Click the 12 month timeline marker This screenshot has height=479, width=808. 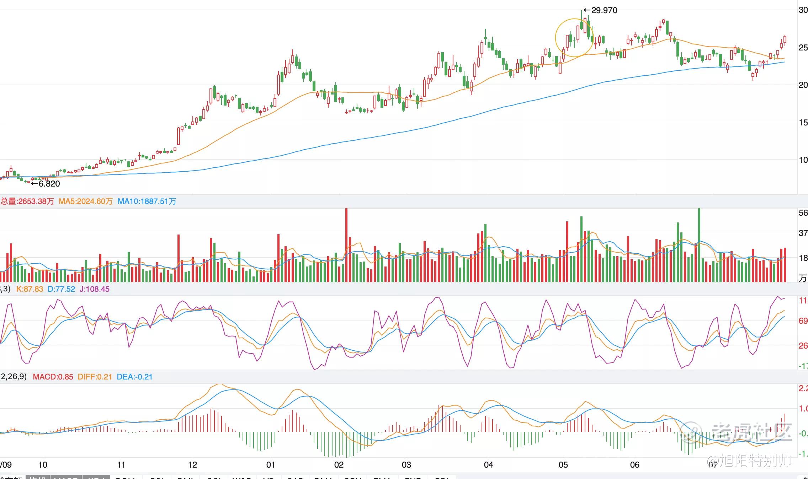(x=192, y=465)
